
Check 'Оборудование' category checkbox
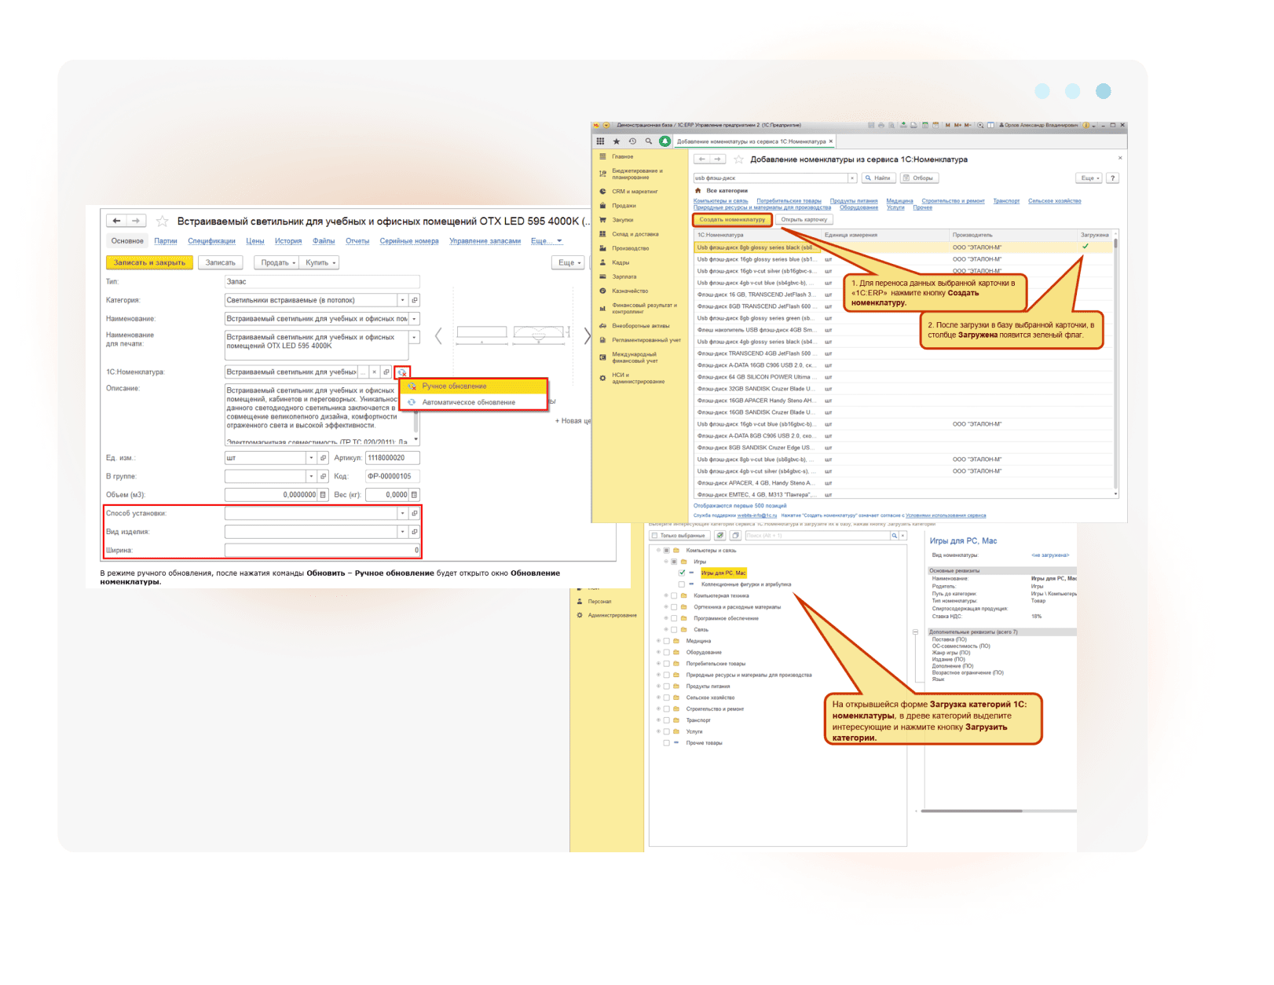(x=667, y=653)
